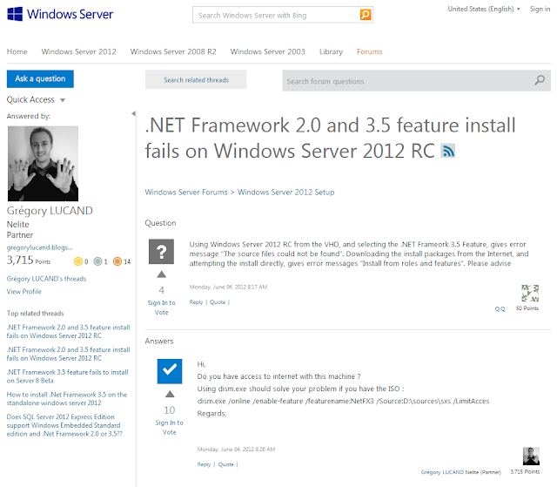Click the forum search magnifier icon
This screenshot has height=487, width=557.
point(540,81)
